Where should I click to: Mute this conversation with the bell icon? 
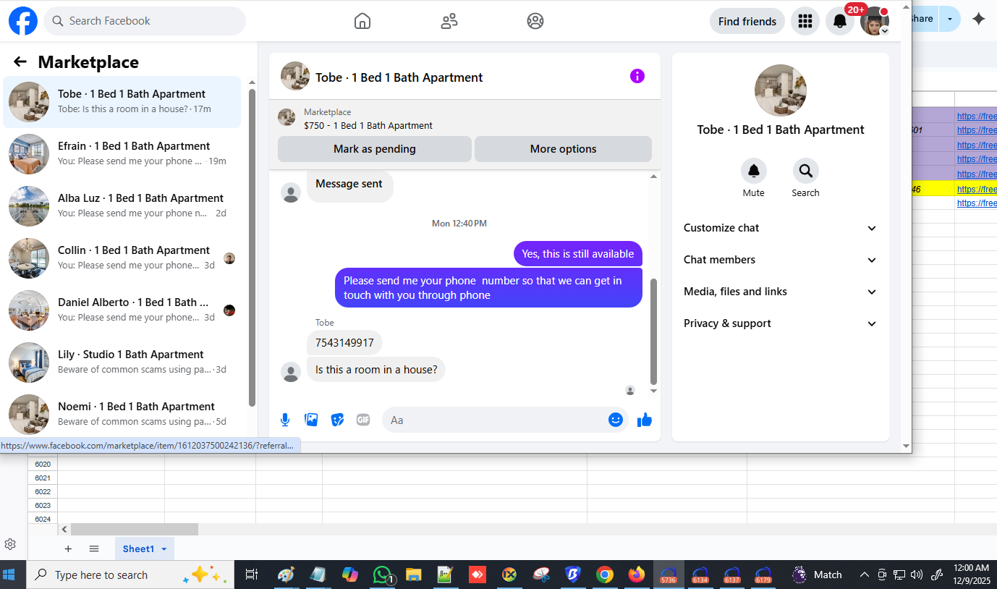pyautogui.click(x=754, y=171)
